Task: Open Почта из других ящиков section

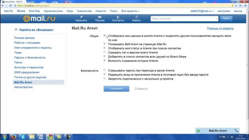Action: pos(30,77)
